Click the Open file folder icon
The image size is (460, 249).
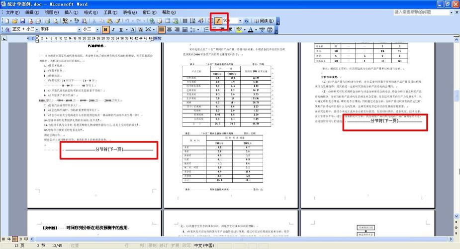(x=14, y=21)
